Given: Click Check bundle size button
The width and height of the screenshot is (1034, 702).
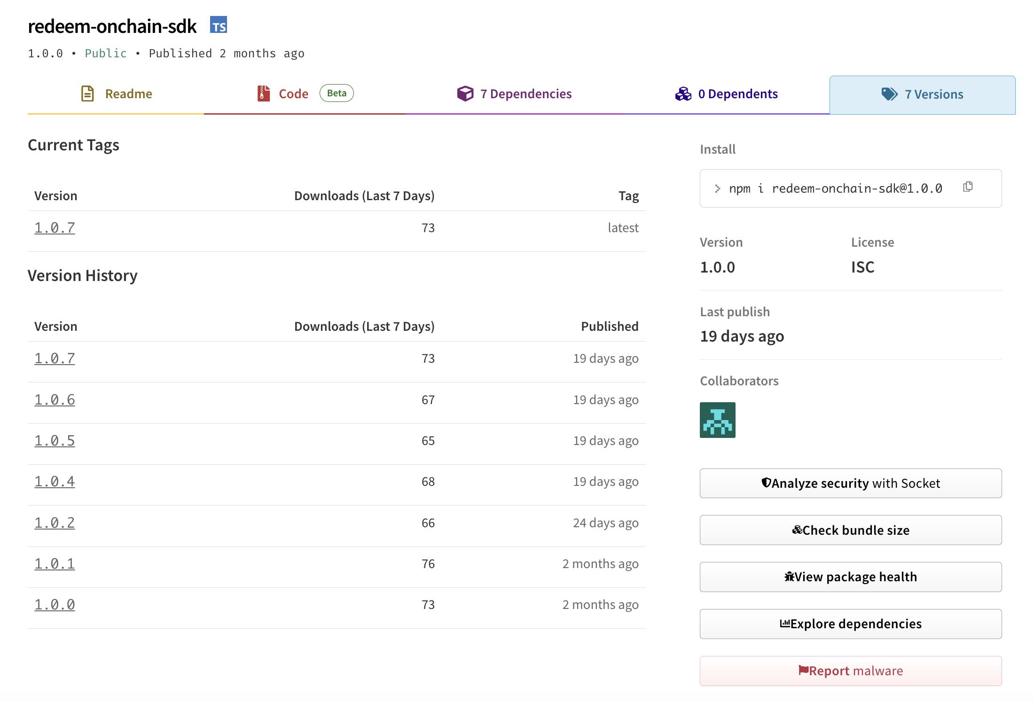Looking at the screenshot, I should click(x=851, y=530).
